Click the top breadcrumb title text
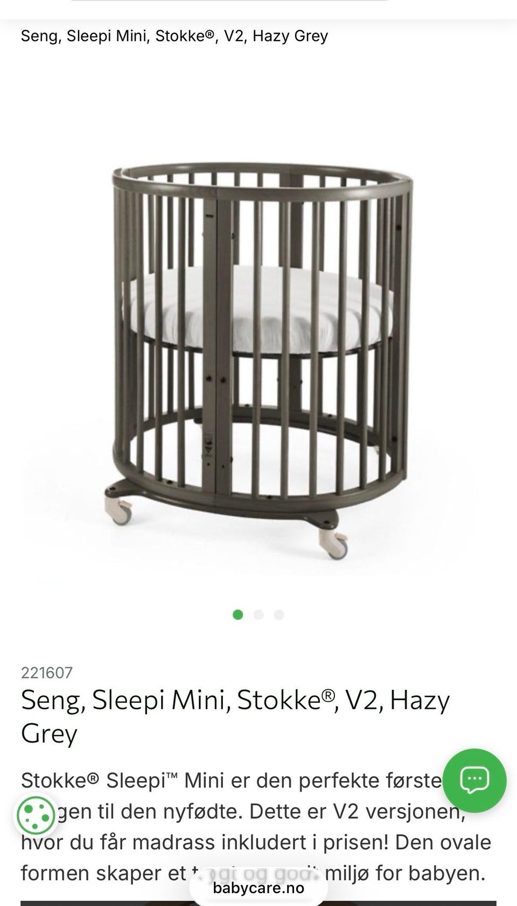 (x=174, y=36)
